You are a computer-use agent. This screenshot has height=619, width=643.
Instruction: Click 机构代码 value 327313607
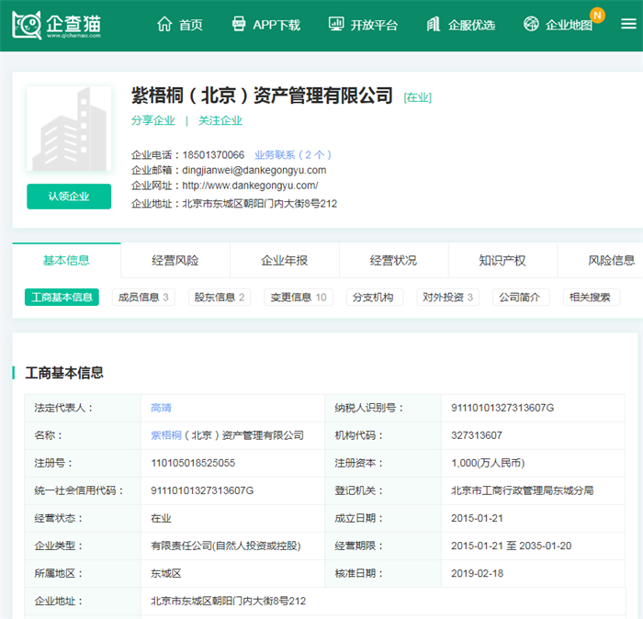click(x=477, y=435)
